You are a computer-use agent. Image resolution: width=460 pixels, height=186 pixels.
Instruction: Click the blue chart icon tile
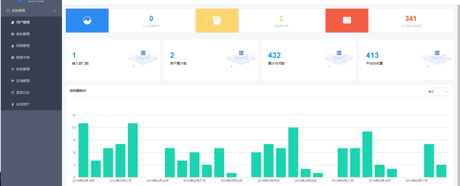(87, 20)
